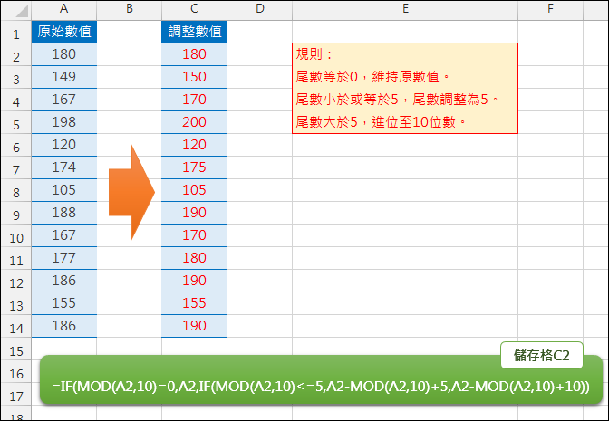609x421 pixels.
Task: Select the cell containing 177
Action: click(x=64, y=258)
